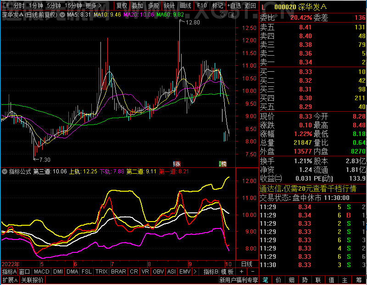
Task: Click the plus button to zoom in chart
Action: tap(242, 272)
